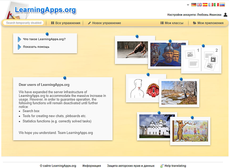Click the О сайте LearningApps.org footer link
This screenshot has width=229, height=168.
(x=58, y=166)
